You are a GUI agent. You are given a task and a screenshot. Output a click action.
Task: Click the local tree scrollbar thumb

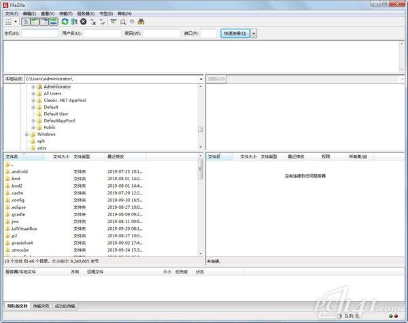point(201,129)
